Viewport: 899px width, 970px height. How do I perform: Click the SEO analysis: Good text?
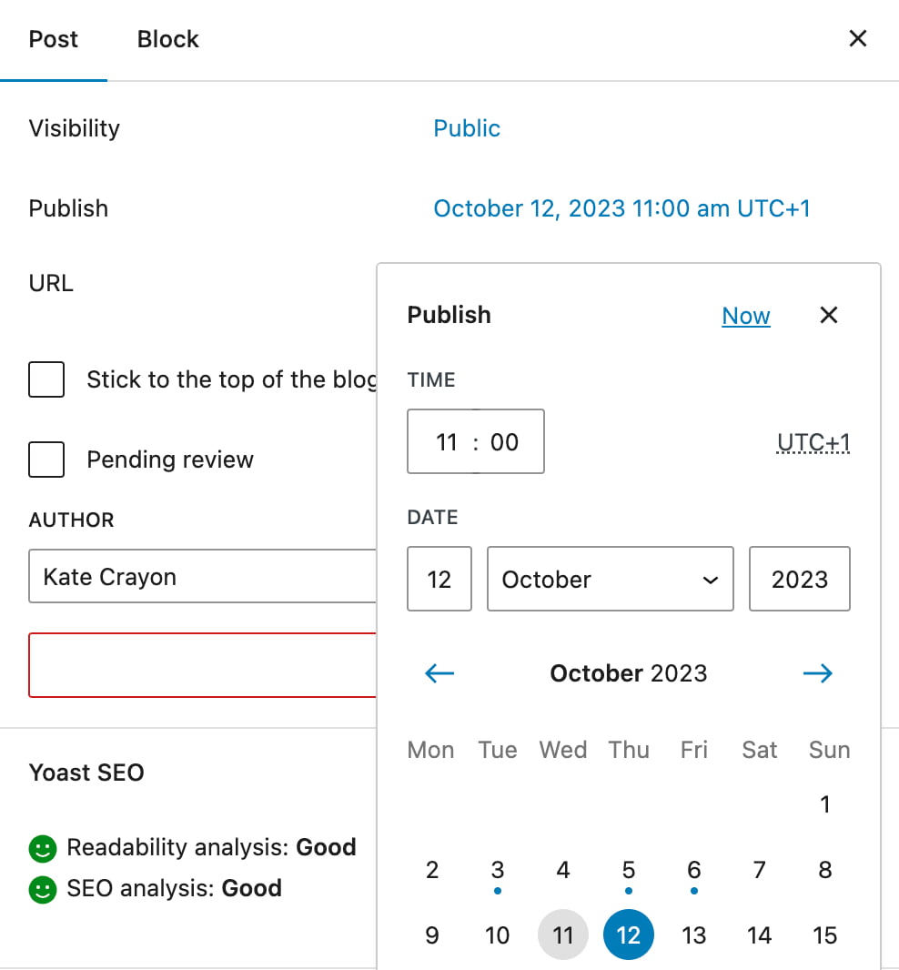click(175, 888)
